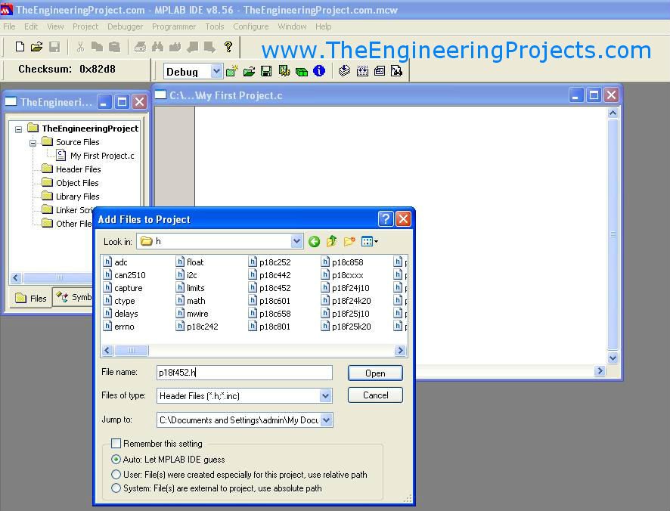Viewport: 670px width, 511px height.
Task: Click the blue info circle icon
Action: pyautogui.click(x=319, y=71)
